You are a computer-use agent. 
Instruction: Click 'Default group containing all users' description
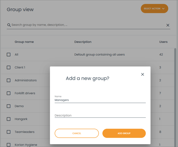point(99,55)
